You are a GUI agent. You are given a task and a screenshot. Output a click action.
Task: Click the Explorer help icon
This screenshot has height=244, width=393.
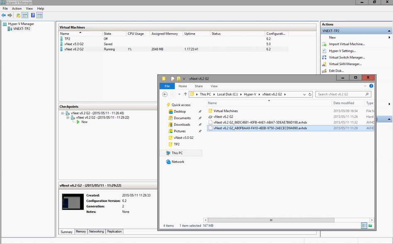(x=371, y=86)
